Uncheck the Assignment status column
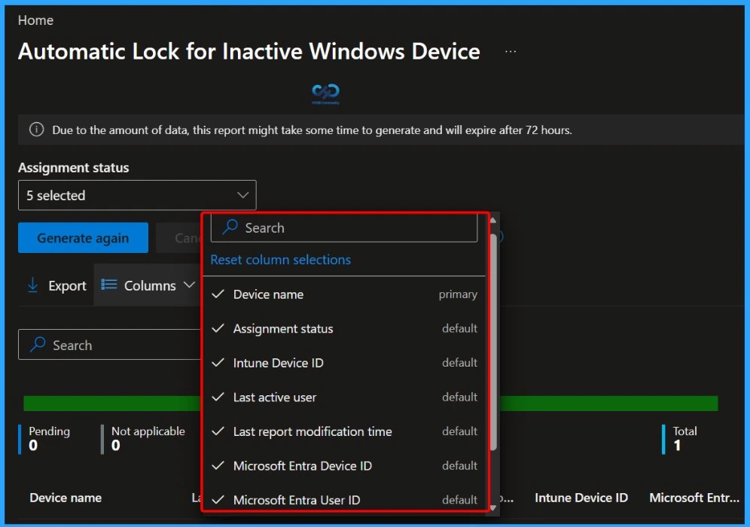The image size is (750, 527). click(218, 328)
